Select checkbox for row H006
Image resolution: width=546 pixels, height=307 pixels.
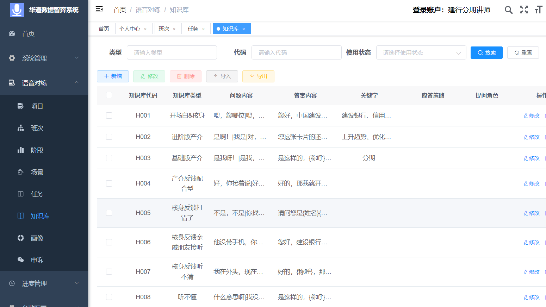pyautogui.click(x=109, y=242)
